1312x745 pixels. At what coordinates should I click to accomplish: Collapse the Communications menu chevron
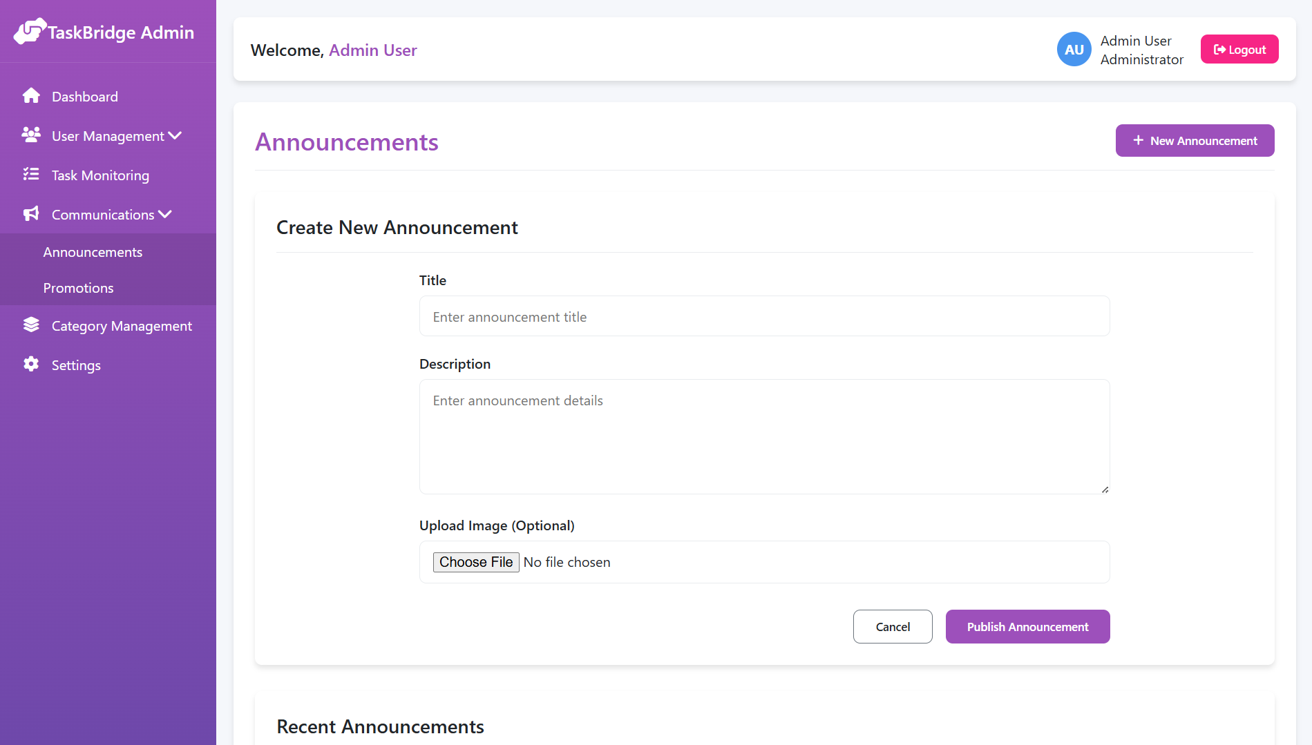pos(164,214)
